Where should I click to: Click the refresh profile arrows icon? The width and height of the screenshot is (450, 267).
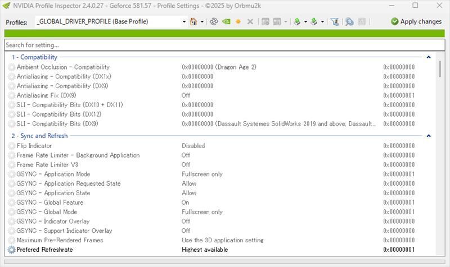tap(214, 21)
